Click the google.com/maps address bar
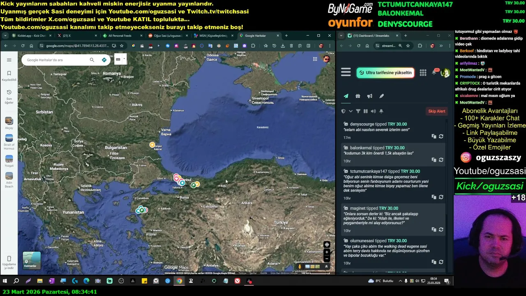Image resolution: width=526 pixels, height=296 pixels. coord(77,46)
